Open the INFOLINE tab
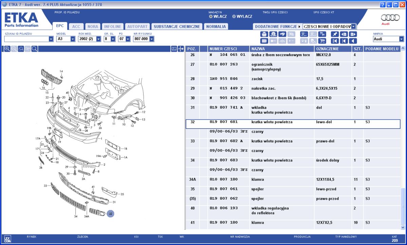This screenshot has width=407, height=245. [113, 26]
